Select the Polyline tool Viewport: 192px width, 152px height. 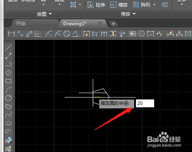(8, 64)
